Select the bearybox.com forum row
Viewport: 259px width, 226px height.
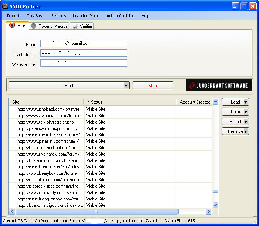pos(111,173)
